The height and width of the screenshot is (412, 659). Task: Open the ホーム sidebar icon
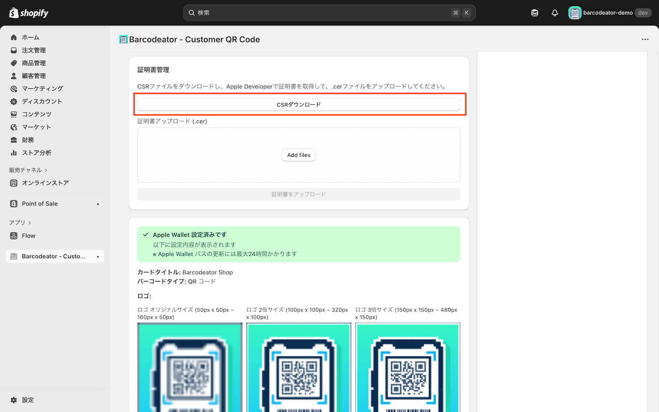(13, 37)
